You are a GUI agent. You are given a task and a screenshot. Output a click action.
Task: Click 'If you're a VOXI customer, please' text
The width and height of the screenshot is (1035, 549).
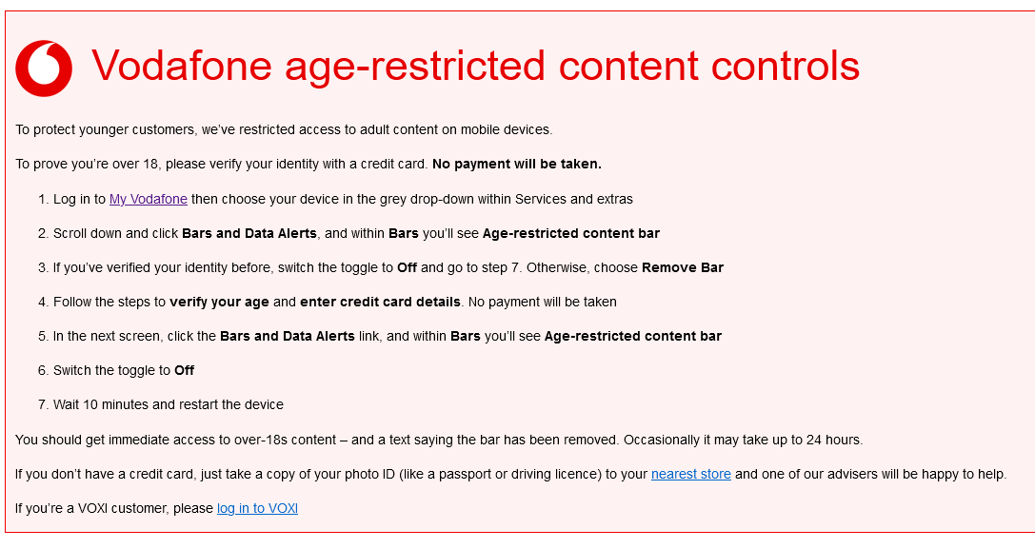[x=114, y=508]
